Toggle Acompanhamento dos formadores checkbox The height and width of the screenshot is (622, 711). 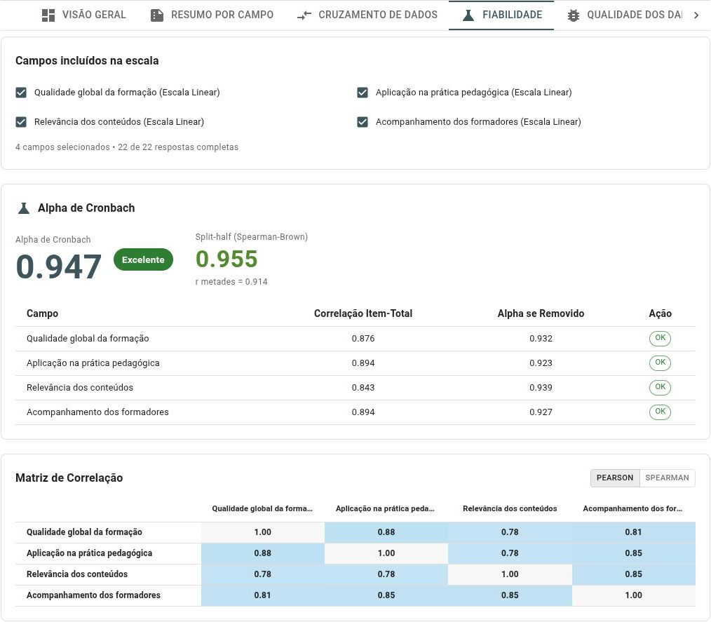coord(363,122)
